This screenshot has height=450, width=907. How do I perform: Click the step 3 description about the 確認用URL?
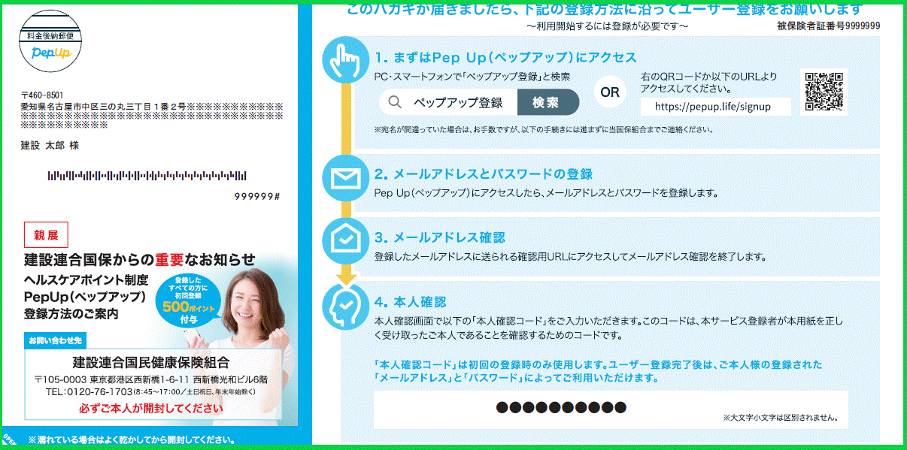570,257
